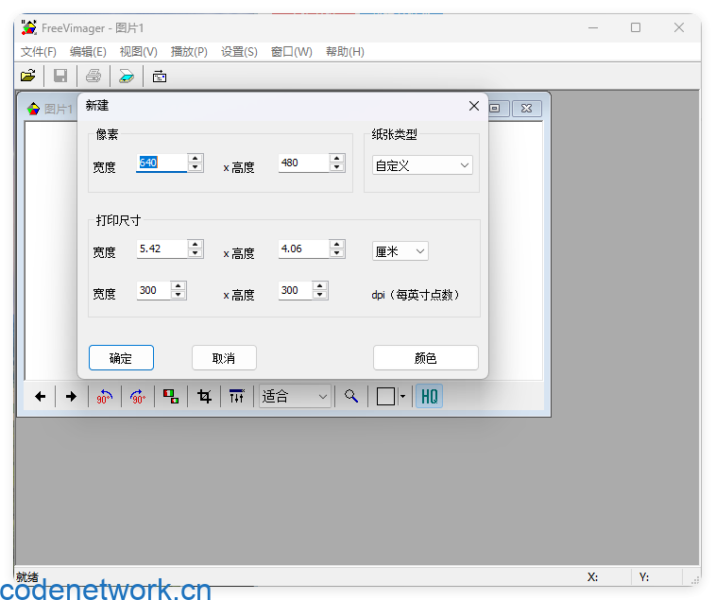Toggle the HQ high quality button

pyautogui.click(x=429, y=396)
